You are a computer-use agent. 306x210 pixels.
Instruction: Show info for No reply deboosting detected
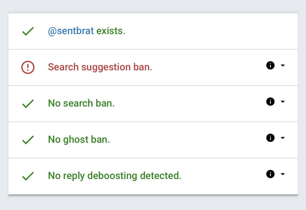click(270, 174)
